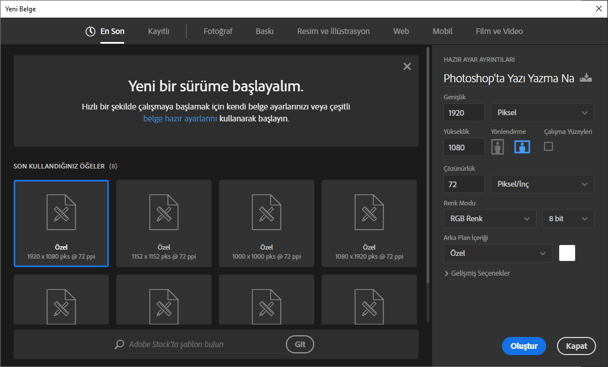Click the Oluştur button
Viewport: 608px width, 367px height.
tap(524, 346)
